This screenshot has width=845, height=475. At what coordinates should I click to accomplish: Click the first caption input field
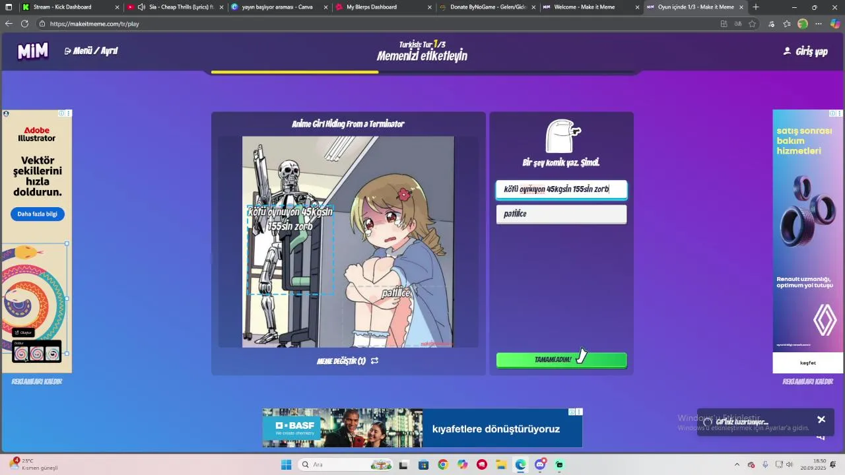[561, 189]
